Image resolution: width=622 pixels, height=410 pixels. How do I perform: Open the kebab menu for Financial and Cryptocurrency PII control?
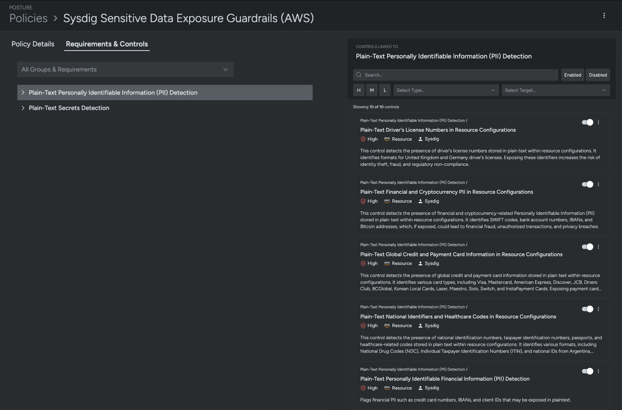coord(598,184)
